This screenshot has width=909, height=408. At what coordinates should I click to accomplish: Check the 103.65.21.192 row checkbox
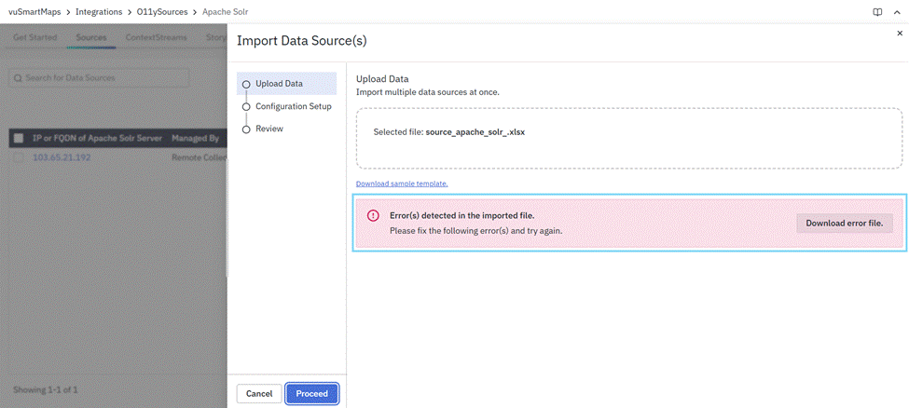pos(19,158)
